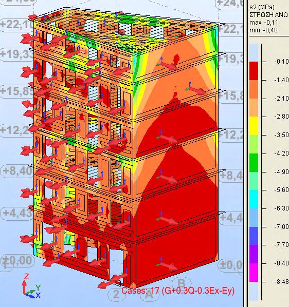Select the dark green legend color band
The image size is (289, 307).
click(254, 163)
